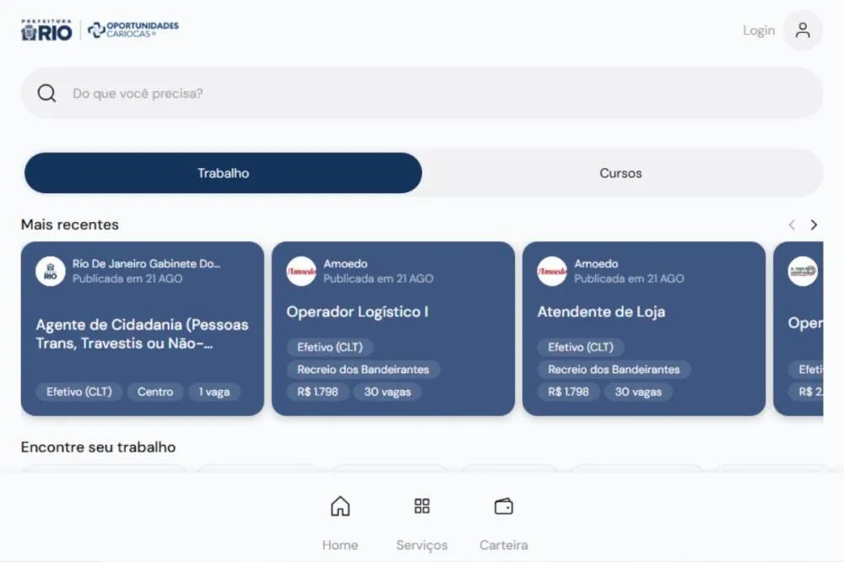Image resolution: width=844 pixels, height=562 pixels.
Task: Open Carteira wallet icon
Action: pyautogui.click(x=504, y=506)
